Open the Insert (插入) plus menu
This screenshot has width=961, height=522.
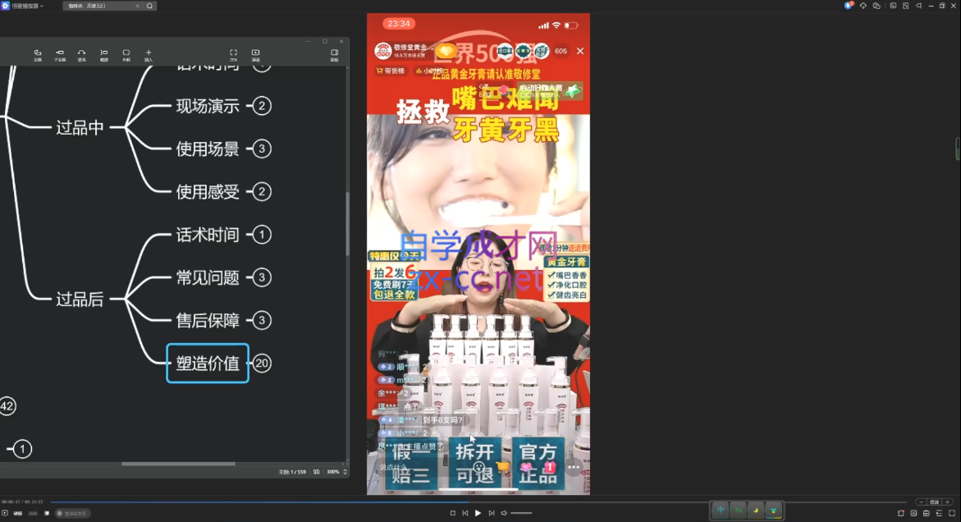tap(149, 55)
